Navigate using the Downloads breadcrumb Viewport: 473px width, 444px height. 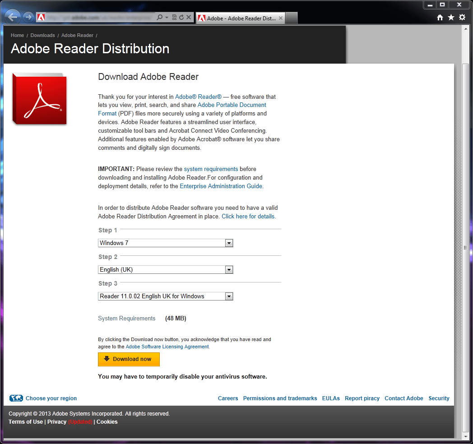pyautogui.click(x=42, y=35)
